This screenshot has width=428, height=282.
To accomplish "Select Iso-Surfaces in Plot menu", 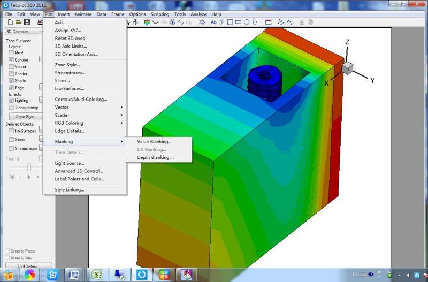I will pyautogui.click(x=69, y=88).
